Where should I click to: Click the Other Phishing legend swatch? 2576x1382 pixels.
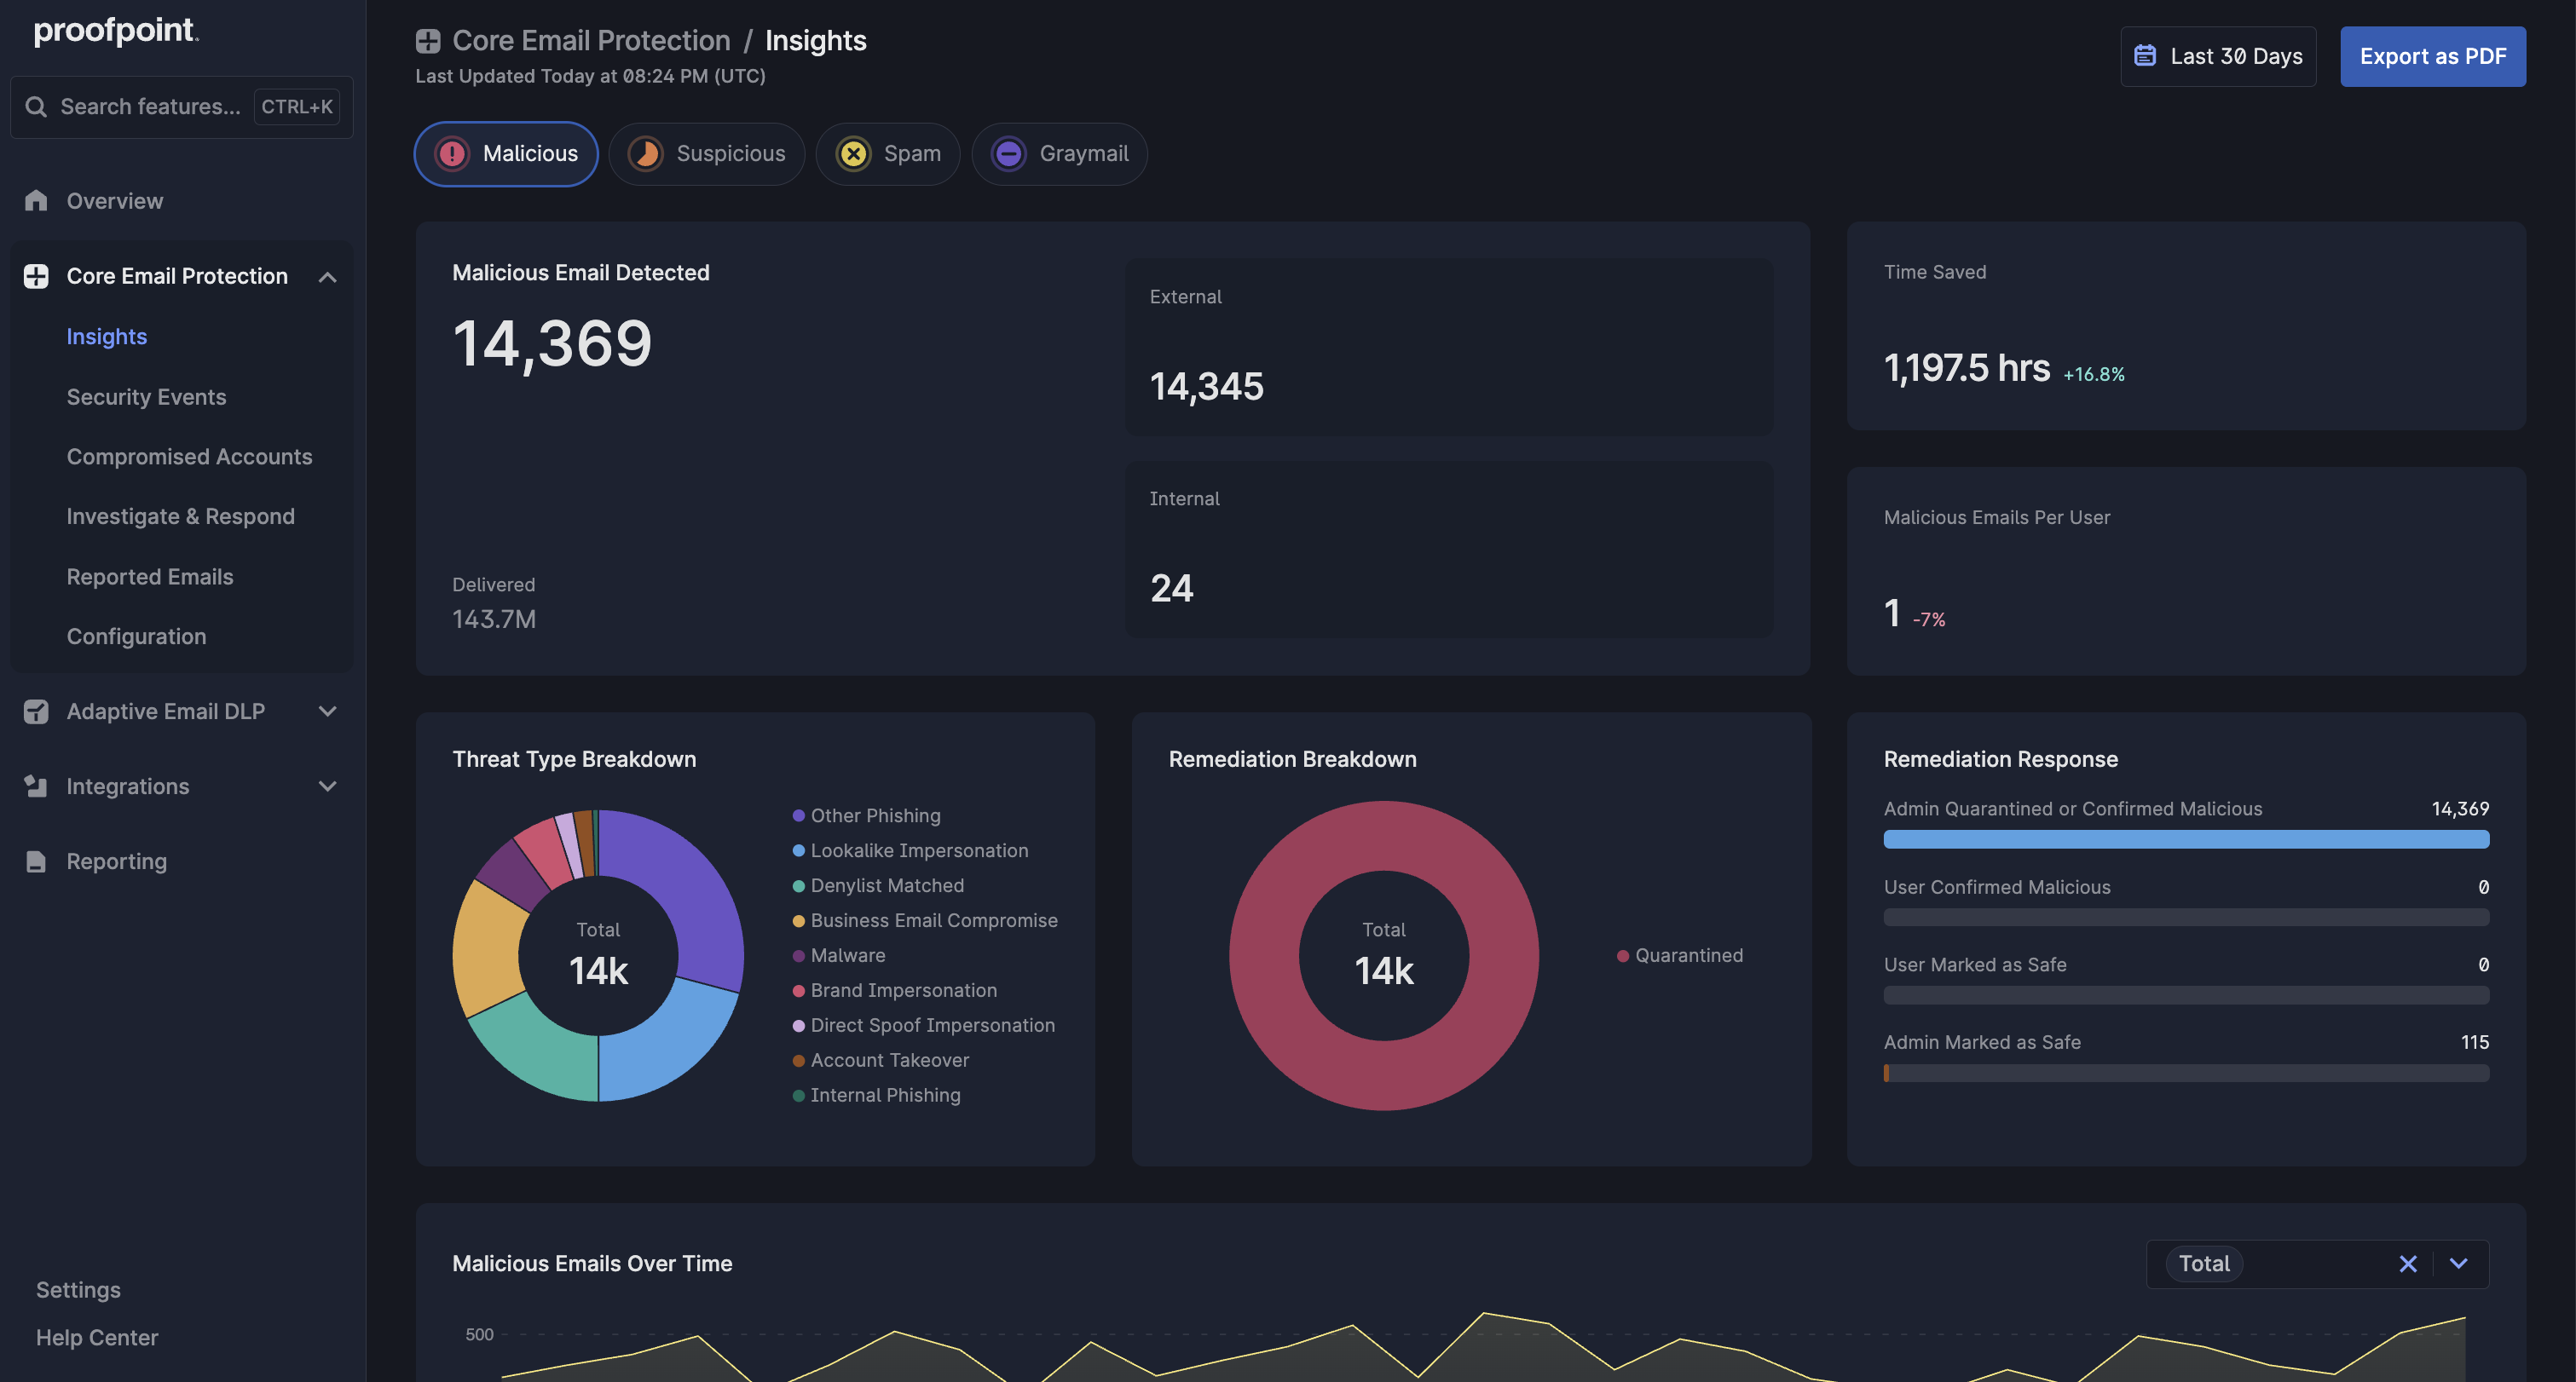(798, 815)
